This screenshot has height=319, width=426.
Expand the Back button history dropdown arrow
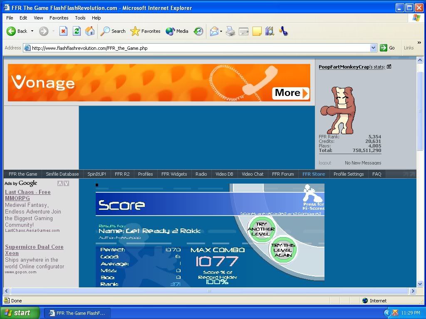[x=32, y=31]
